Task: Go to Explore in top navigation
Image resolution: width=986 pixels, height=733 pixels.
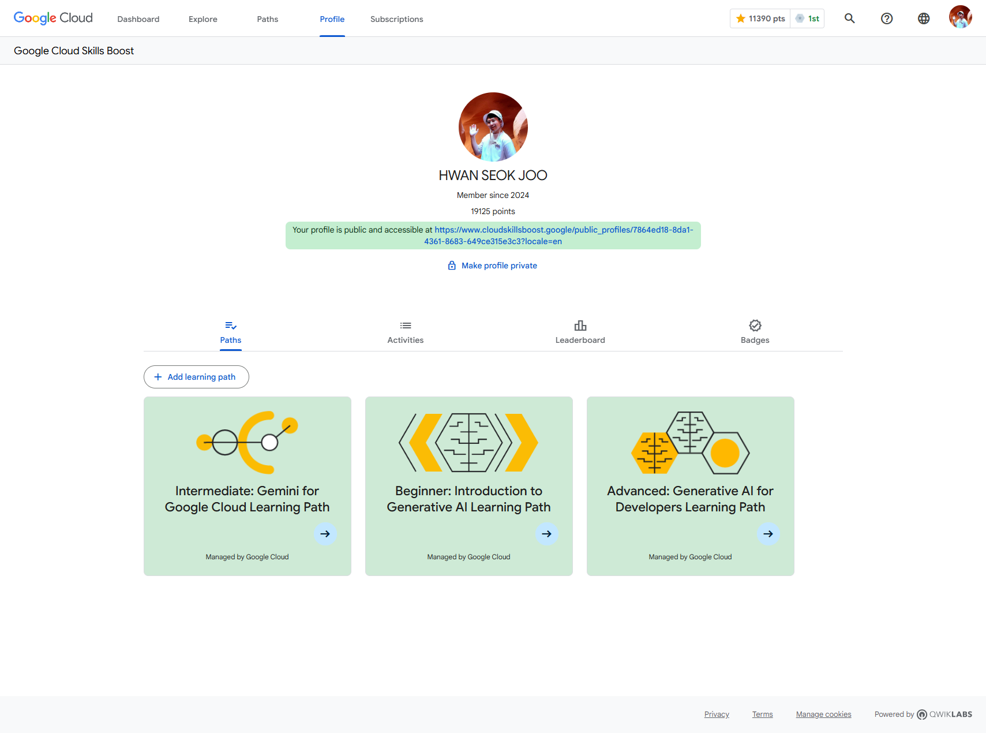Action: pos(203,19)
